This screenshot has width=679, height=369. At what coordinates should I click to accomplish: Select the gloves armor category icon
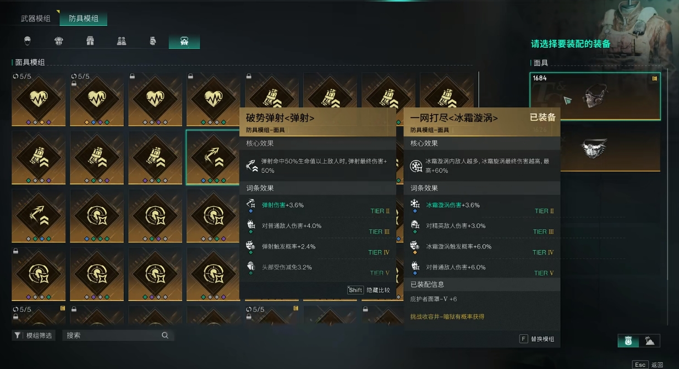coord(153,41)
